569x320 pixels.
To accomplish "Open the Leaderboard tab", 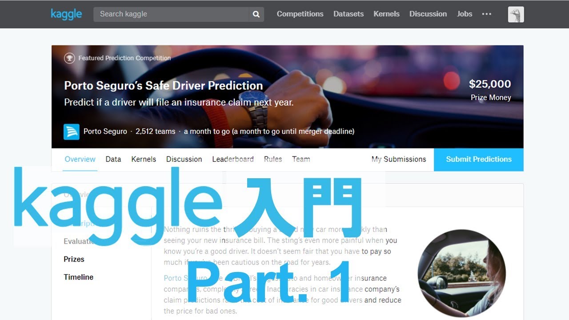I will pos(233,159).
